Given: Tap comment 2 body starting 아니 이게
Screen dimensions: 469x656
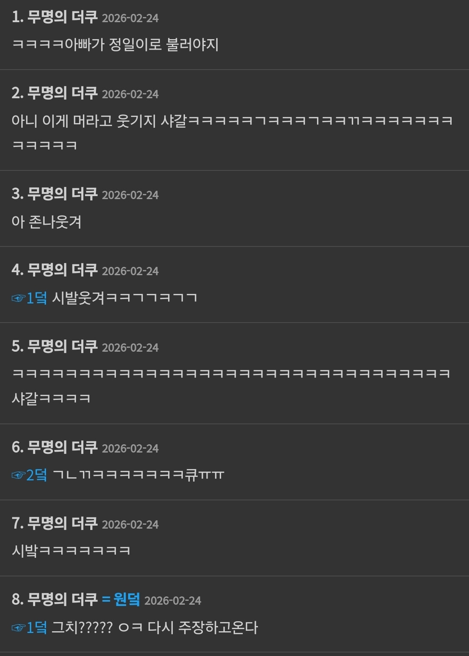Looking at the screenshot, I should tap(232, 133).
